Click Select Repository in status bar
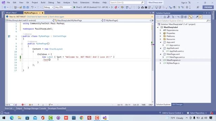The image size is (216, 121). [197, 113]
